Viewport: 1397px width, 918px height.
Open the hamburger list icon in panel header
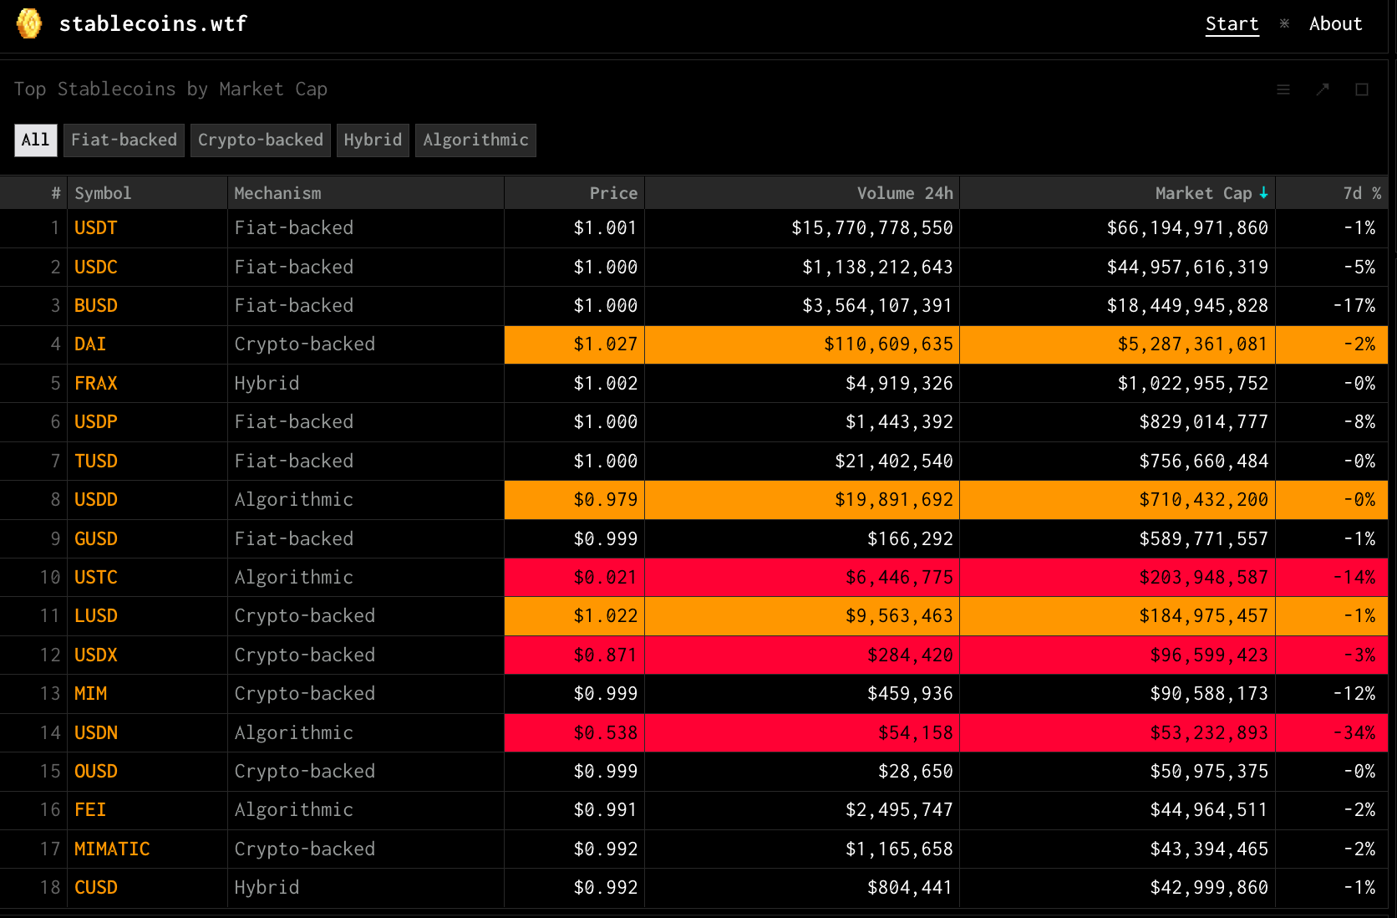pyautogui.click(x=1283, y=89)
